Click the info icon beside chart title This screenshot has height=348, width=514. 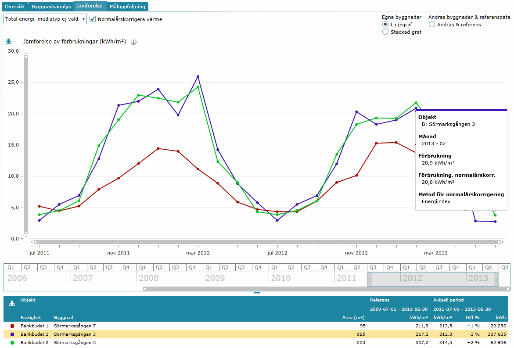[134, 42]
